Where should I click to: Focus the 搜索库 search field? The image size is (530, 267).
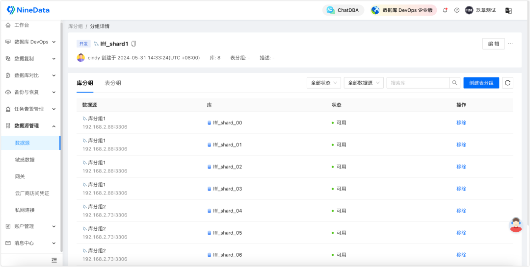pyautogui.click(x=418, y=83)
